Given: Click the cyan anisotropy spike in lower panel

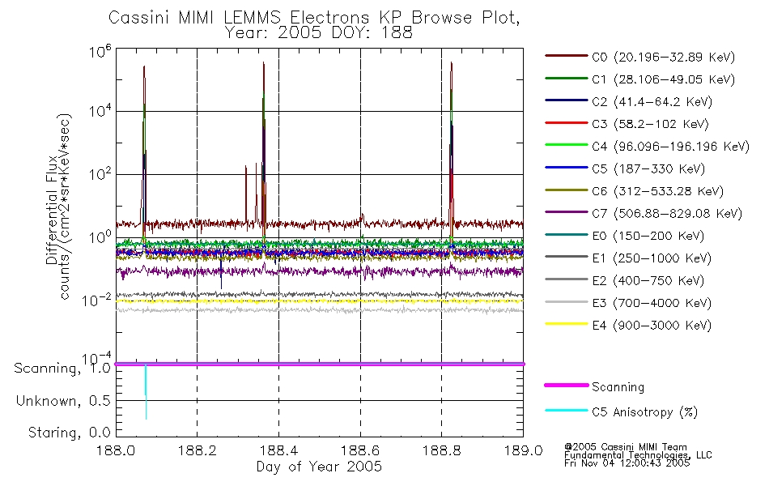Looking at the screenshot, I should (x=146, y=392).
